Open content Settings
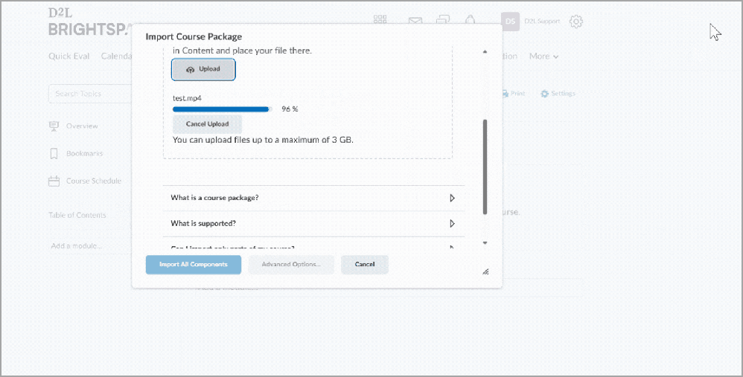 coord(558,94)
